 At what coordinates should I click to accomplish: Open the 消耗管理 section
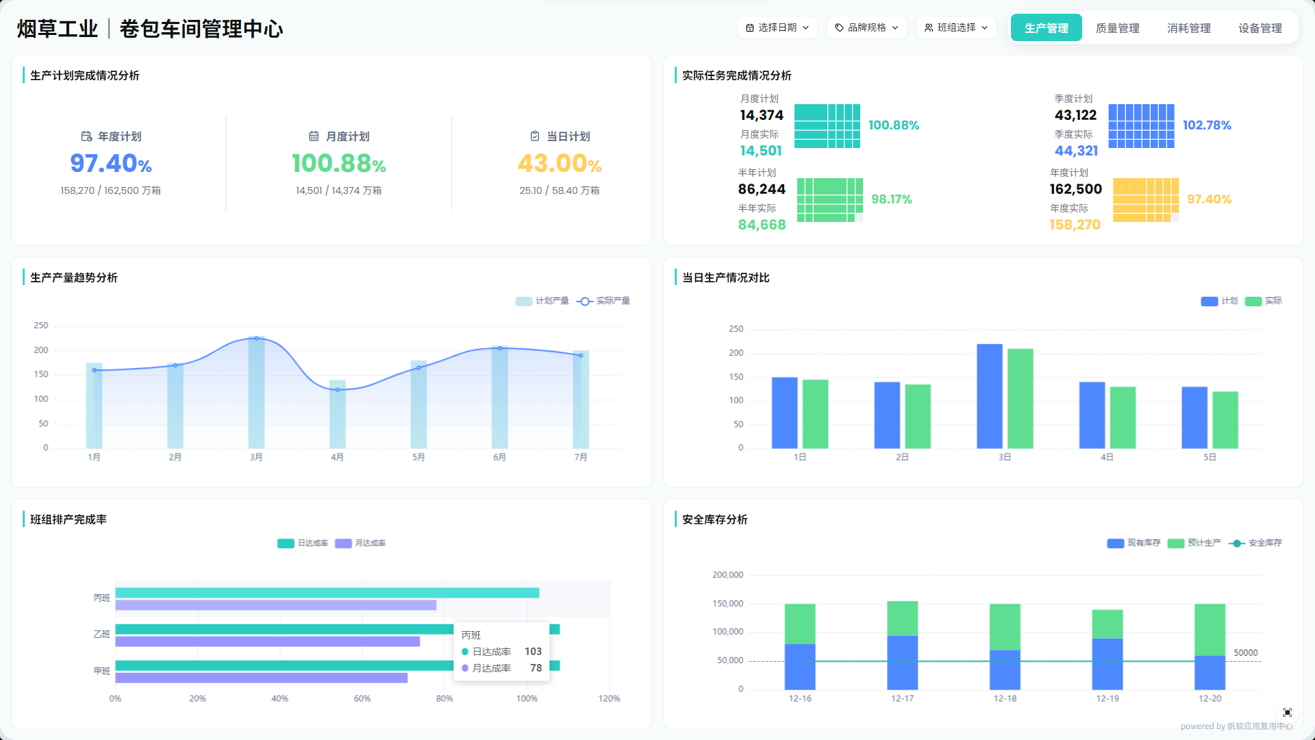coord(1188,28)
